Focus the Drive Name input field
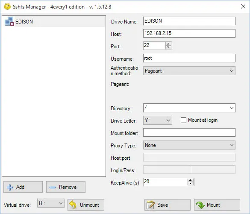The image size is (250, 214). pos(189,21)
